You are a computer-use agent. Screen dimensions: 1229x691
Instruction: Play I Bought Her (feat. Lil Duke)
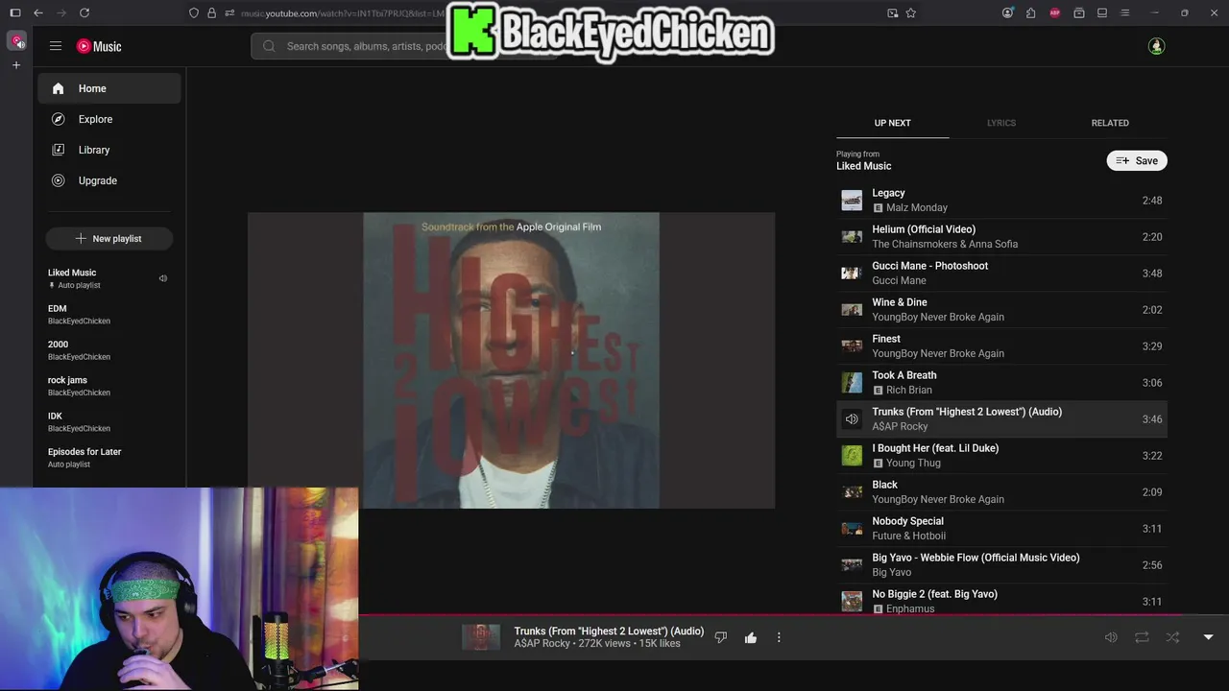(x=1001, y=455)
